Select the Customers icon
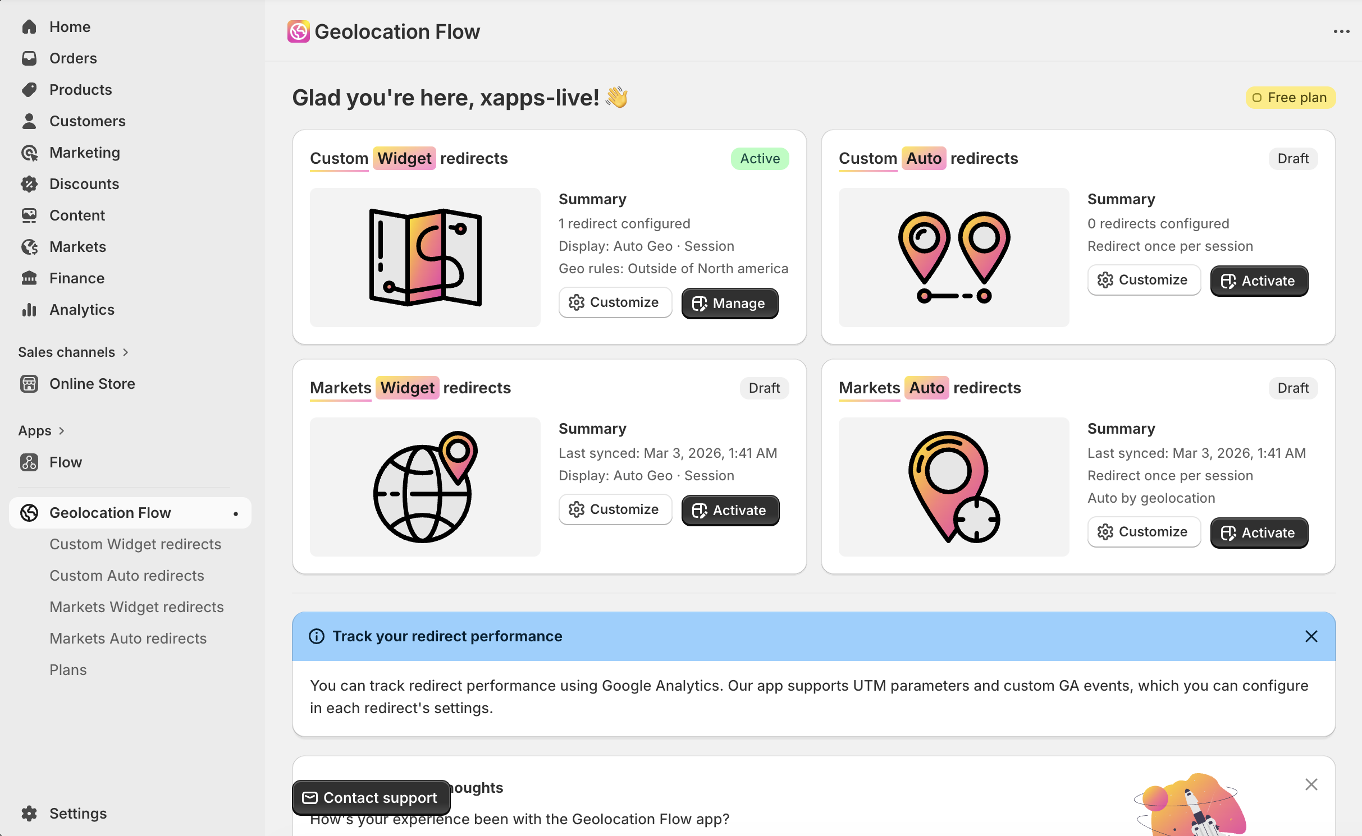This screenshot has width=1362, height=836. coord(29,121)
